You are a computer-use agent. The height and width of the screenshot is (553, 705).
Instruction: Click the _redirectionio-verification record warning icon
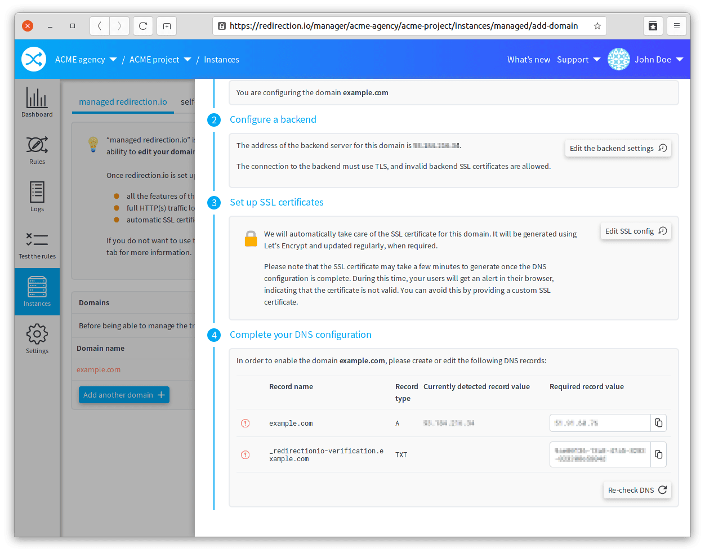click(246, 454)
